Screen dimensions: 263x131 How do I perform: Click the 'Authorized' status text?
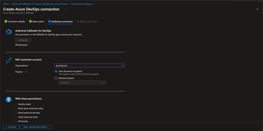pyautogui.click(x=22, y=45)
